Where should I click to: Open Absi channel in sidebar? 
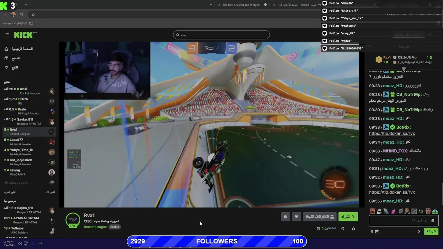pyautogui.click(x=29, y=91)
